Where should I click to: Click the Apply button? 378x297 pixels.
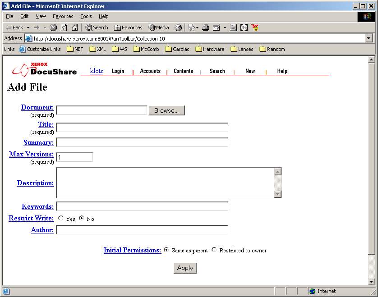[x=185, y=268]
